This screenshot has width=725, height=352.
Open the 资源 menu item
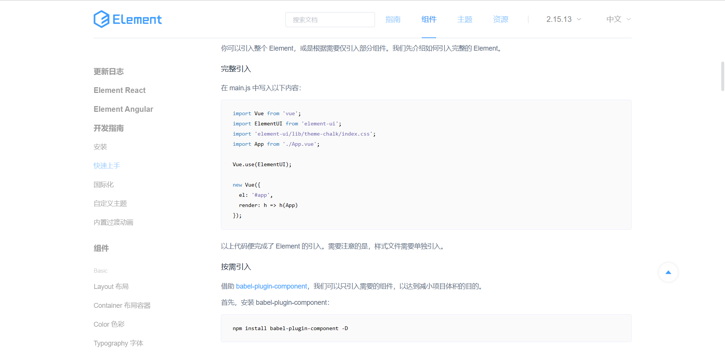pos(500,19)
